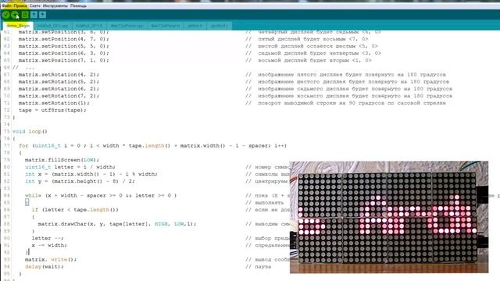Switch to the Adafruit_GFX.cpp tab

coord(52,26)
